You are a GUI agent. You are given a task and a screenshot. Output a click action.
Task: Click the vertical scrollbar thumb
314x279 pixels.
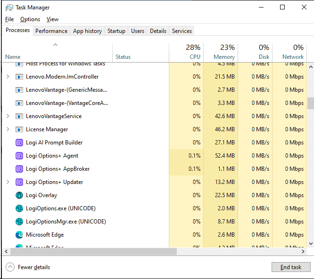pyautogui.click(x=311, y=103)
